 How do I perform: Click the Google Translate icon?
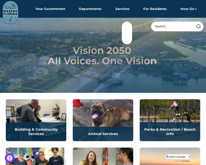[168, 157]
